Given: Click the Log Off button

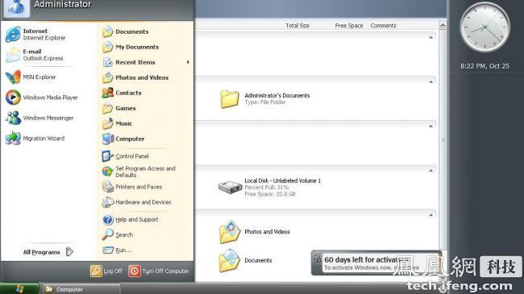Looking at the screenshot, I should 106,271.
